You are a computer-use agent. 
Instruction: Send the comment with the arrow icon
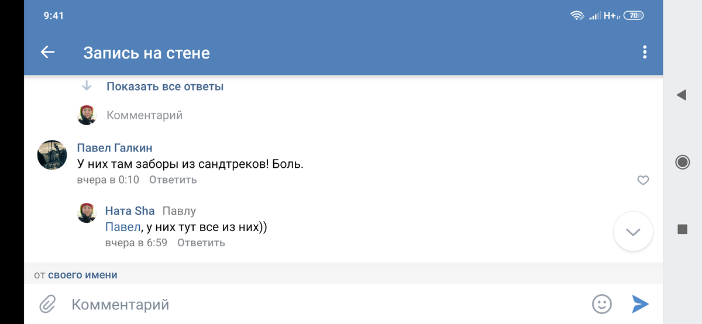640,304
